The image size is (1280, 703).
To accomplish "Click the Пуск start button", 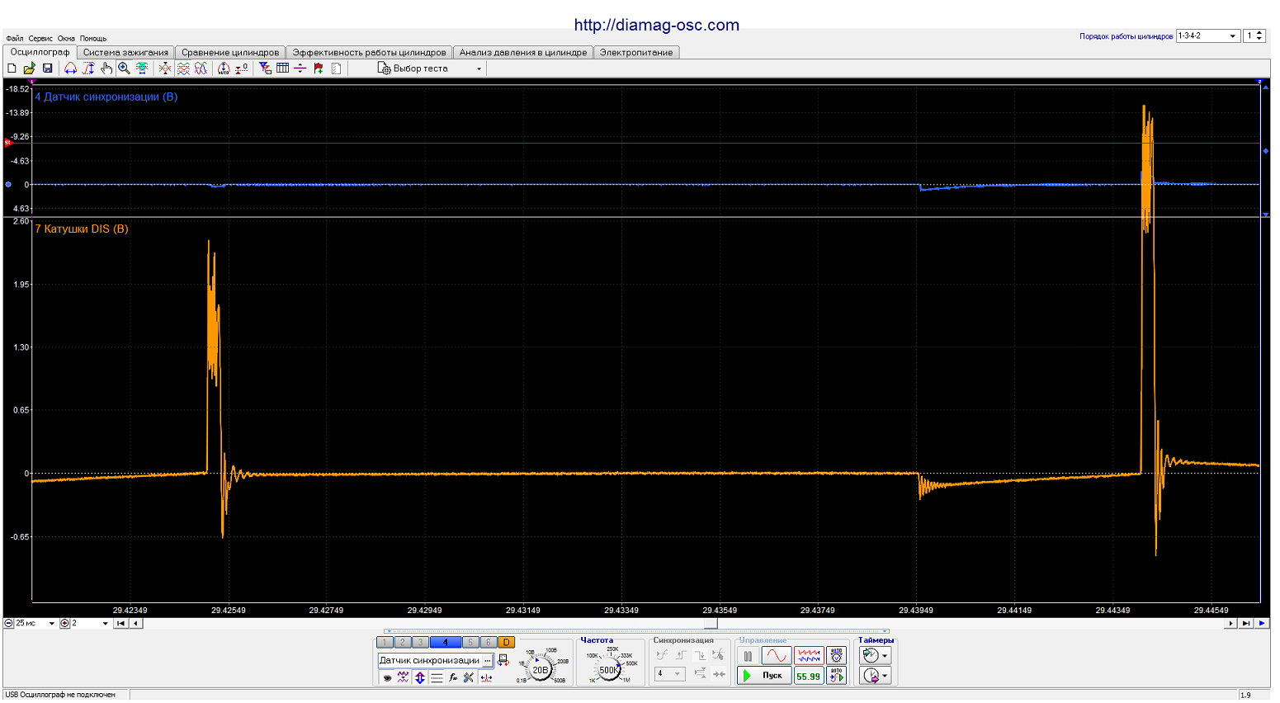I will [764, 676].
